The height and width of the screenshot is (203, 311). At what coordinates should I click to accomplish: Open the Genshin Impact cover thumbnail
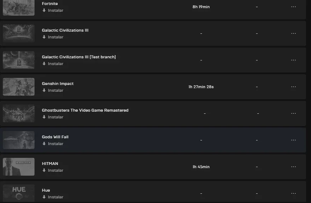pyautogui.click(x=19, y=87)
